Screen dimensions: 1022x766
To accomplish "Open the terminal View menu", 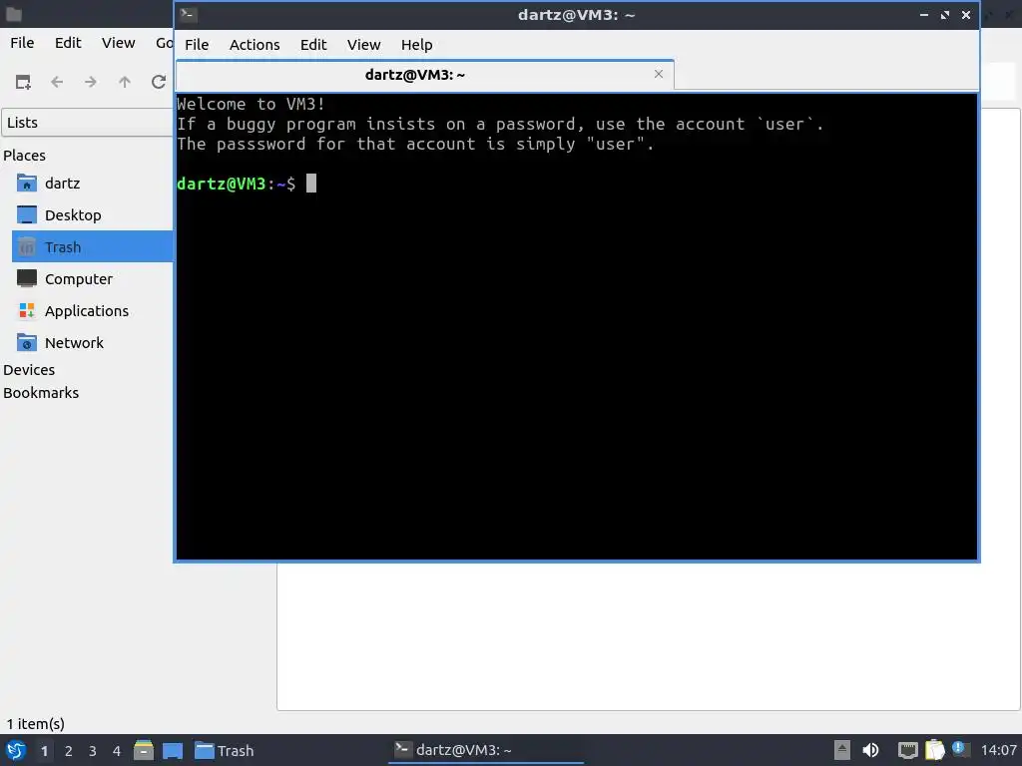I will pyautogui.click(x=363, y=45).
